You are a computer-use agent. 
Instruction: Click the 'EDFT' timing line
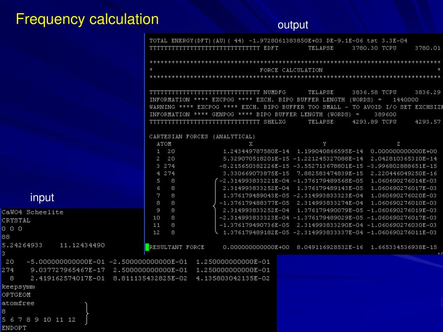point(295,48)
